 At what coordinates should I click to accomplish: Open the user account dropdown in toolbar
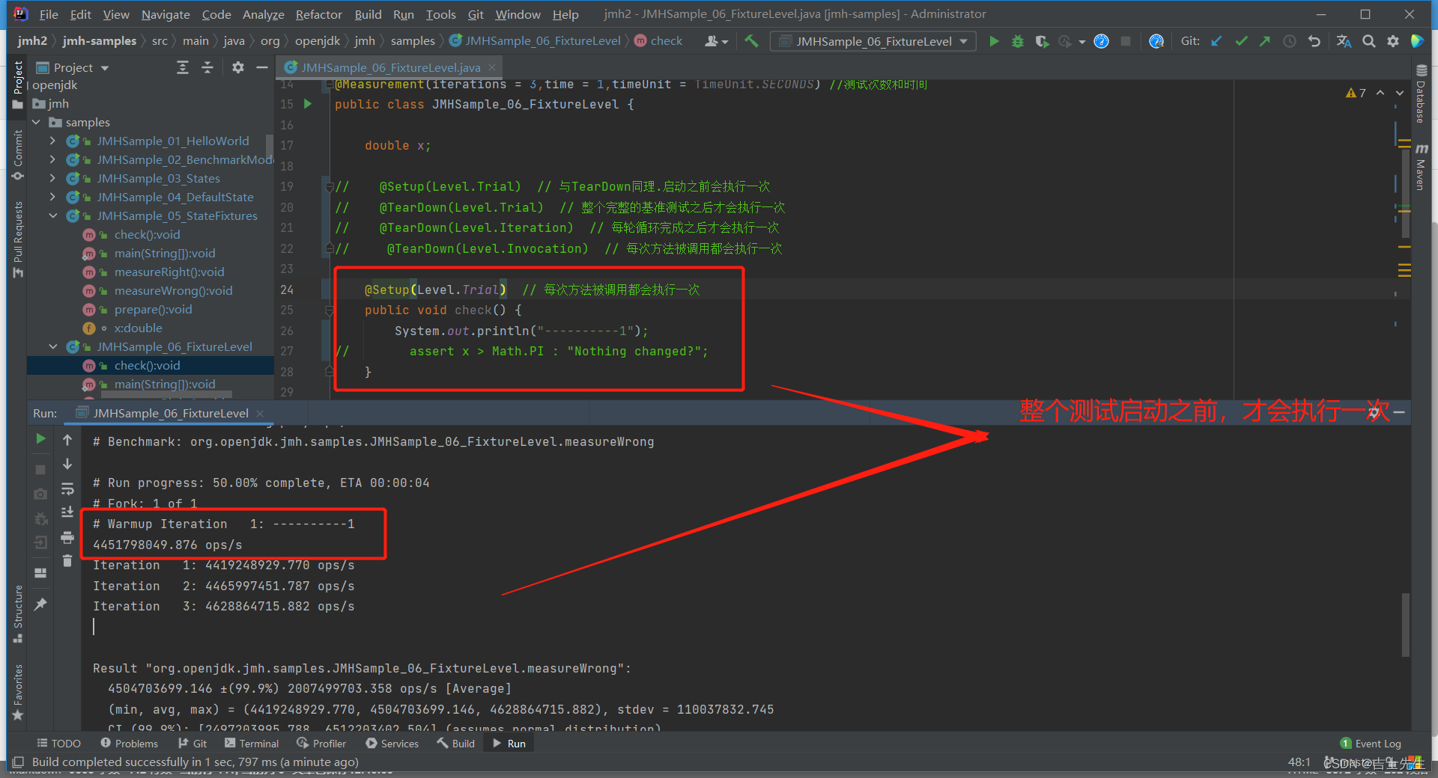point(716,41)
